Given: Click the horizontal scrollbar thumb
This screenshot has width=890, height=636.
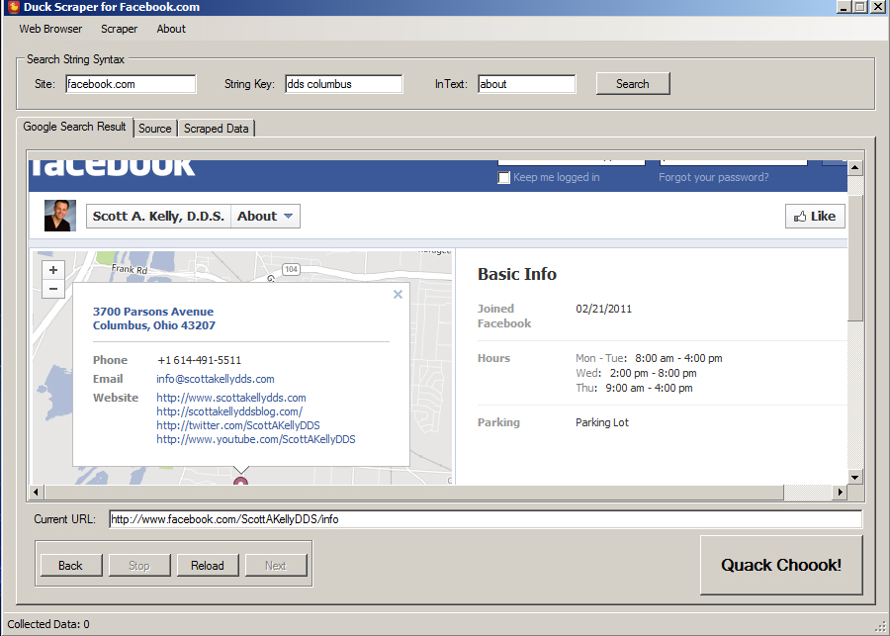Looking at the screenshot, I should pyautogui.click(x=413, y=492).
